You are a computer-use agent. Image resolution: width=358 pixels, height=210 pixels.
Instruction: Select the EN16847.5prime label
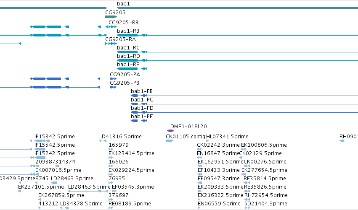[218, 153]
